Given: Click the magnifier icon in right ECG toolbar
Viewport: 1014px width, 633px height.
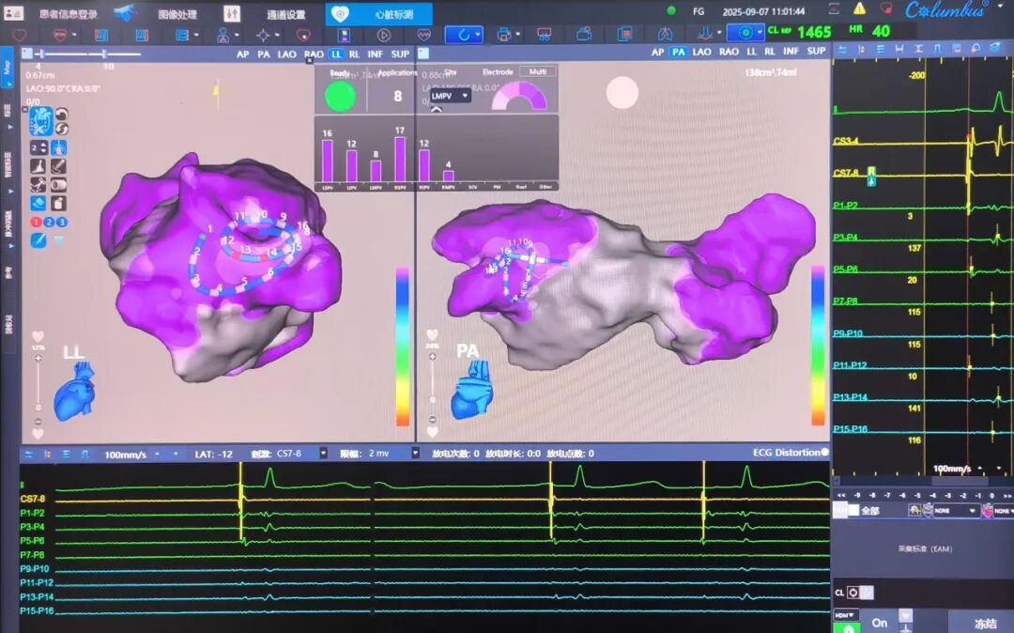Looking at the screenshot, I should click(x=976, y=49).
